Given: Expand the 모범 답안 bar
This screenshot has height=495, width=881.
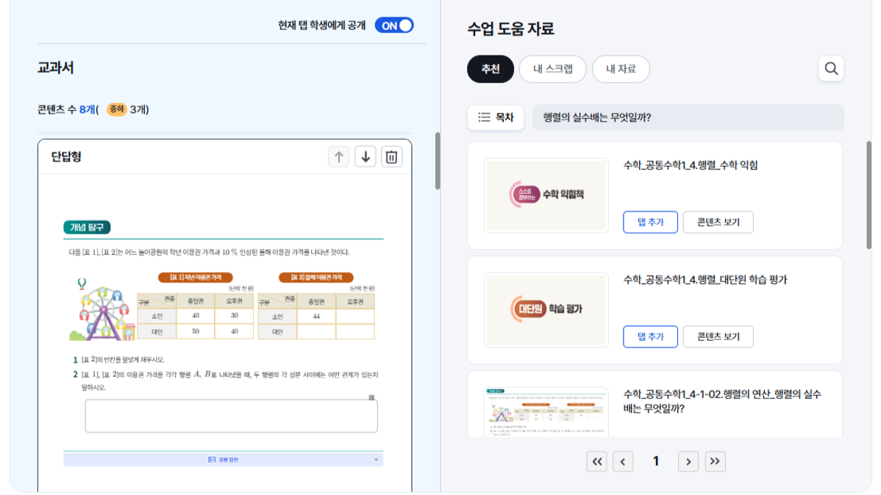Looking at the screenshot, I should (223, 459).
